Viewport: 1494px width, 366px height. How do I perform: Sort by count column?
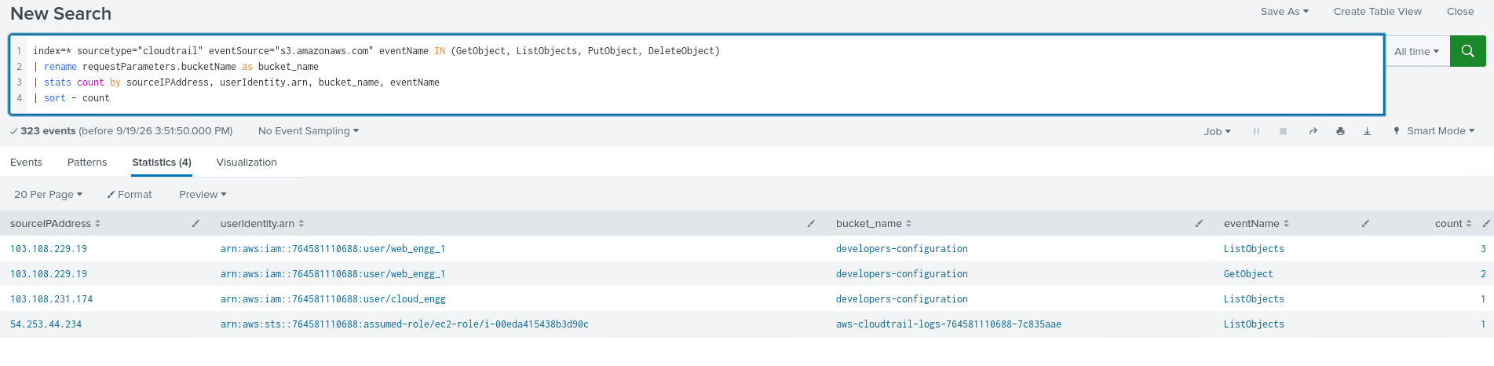tap(1453, 224)
